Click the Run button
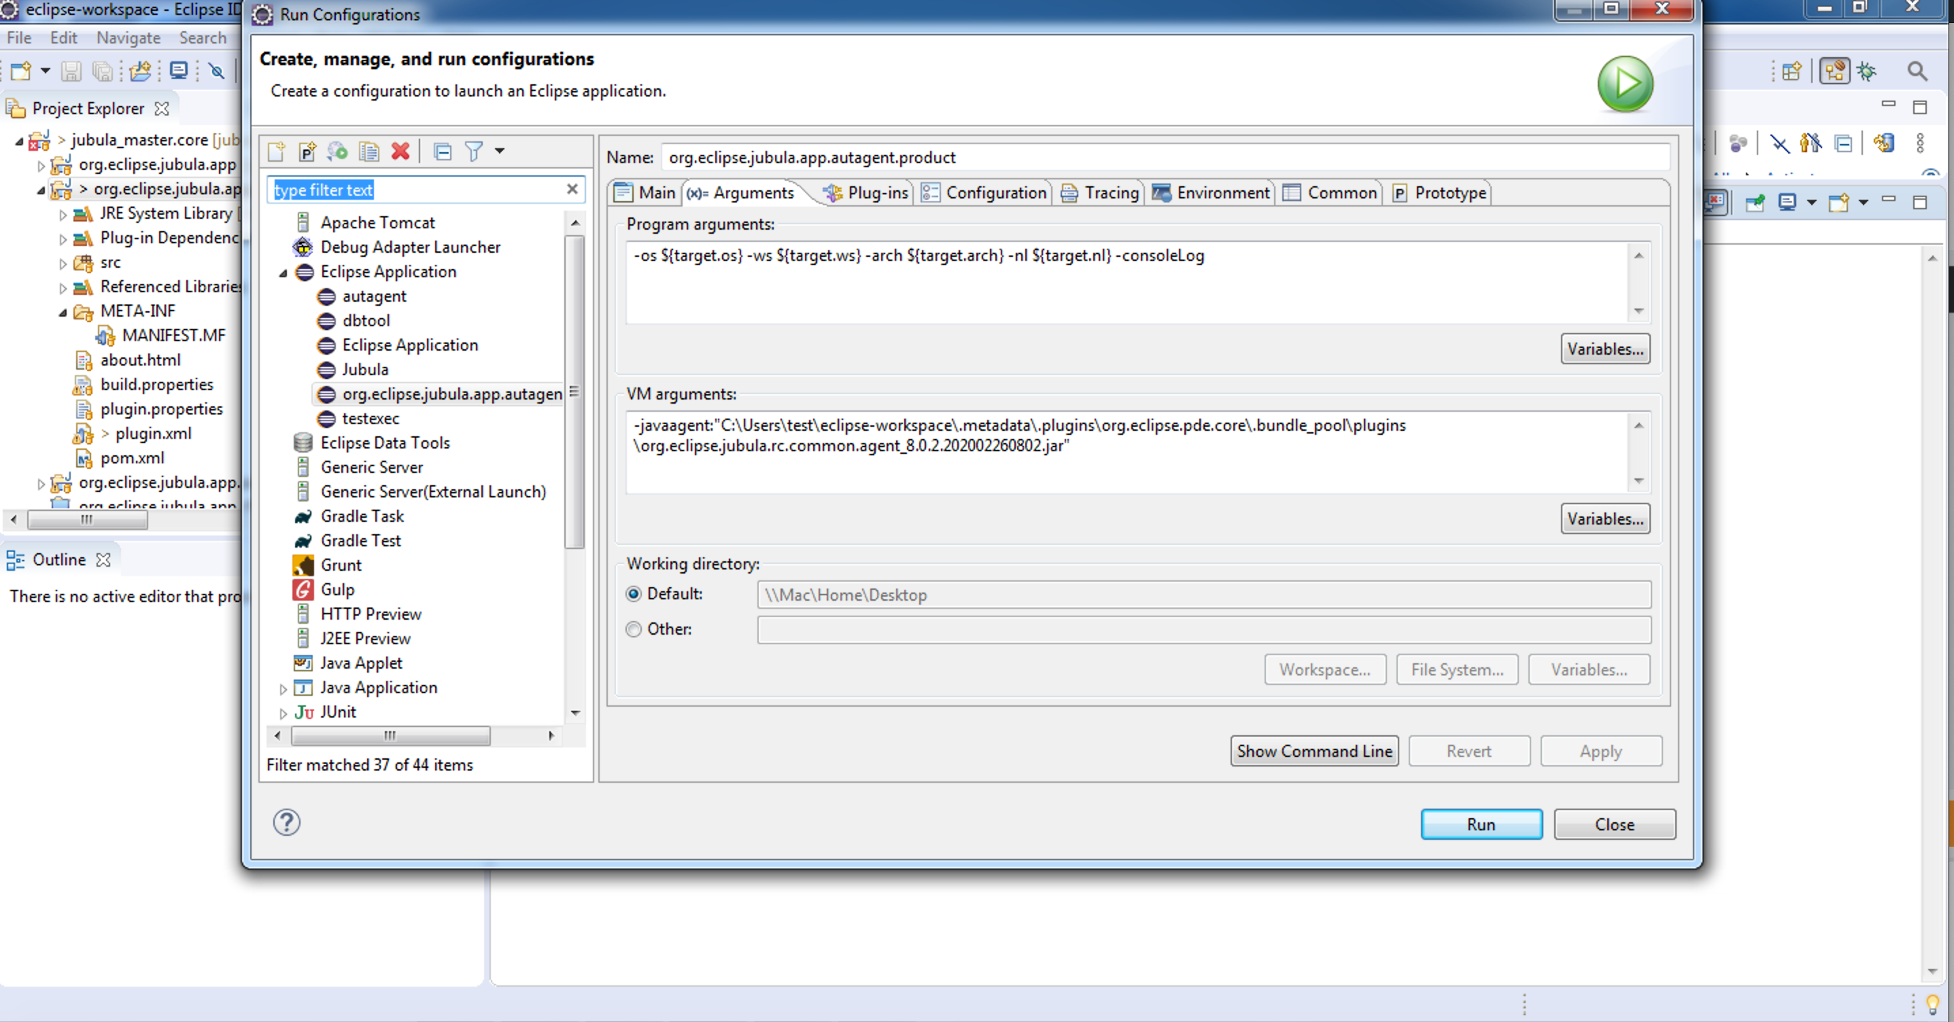Viewport: 1954px width, 1022px height. 1481,824
